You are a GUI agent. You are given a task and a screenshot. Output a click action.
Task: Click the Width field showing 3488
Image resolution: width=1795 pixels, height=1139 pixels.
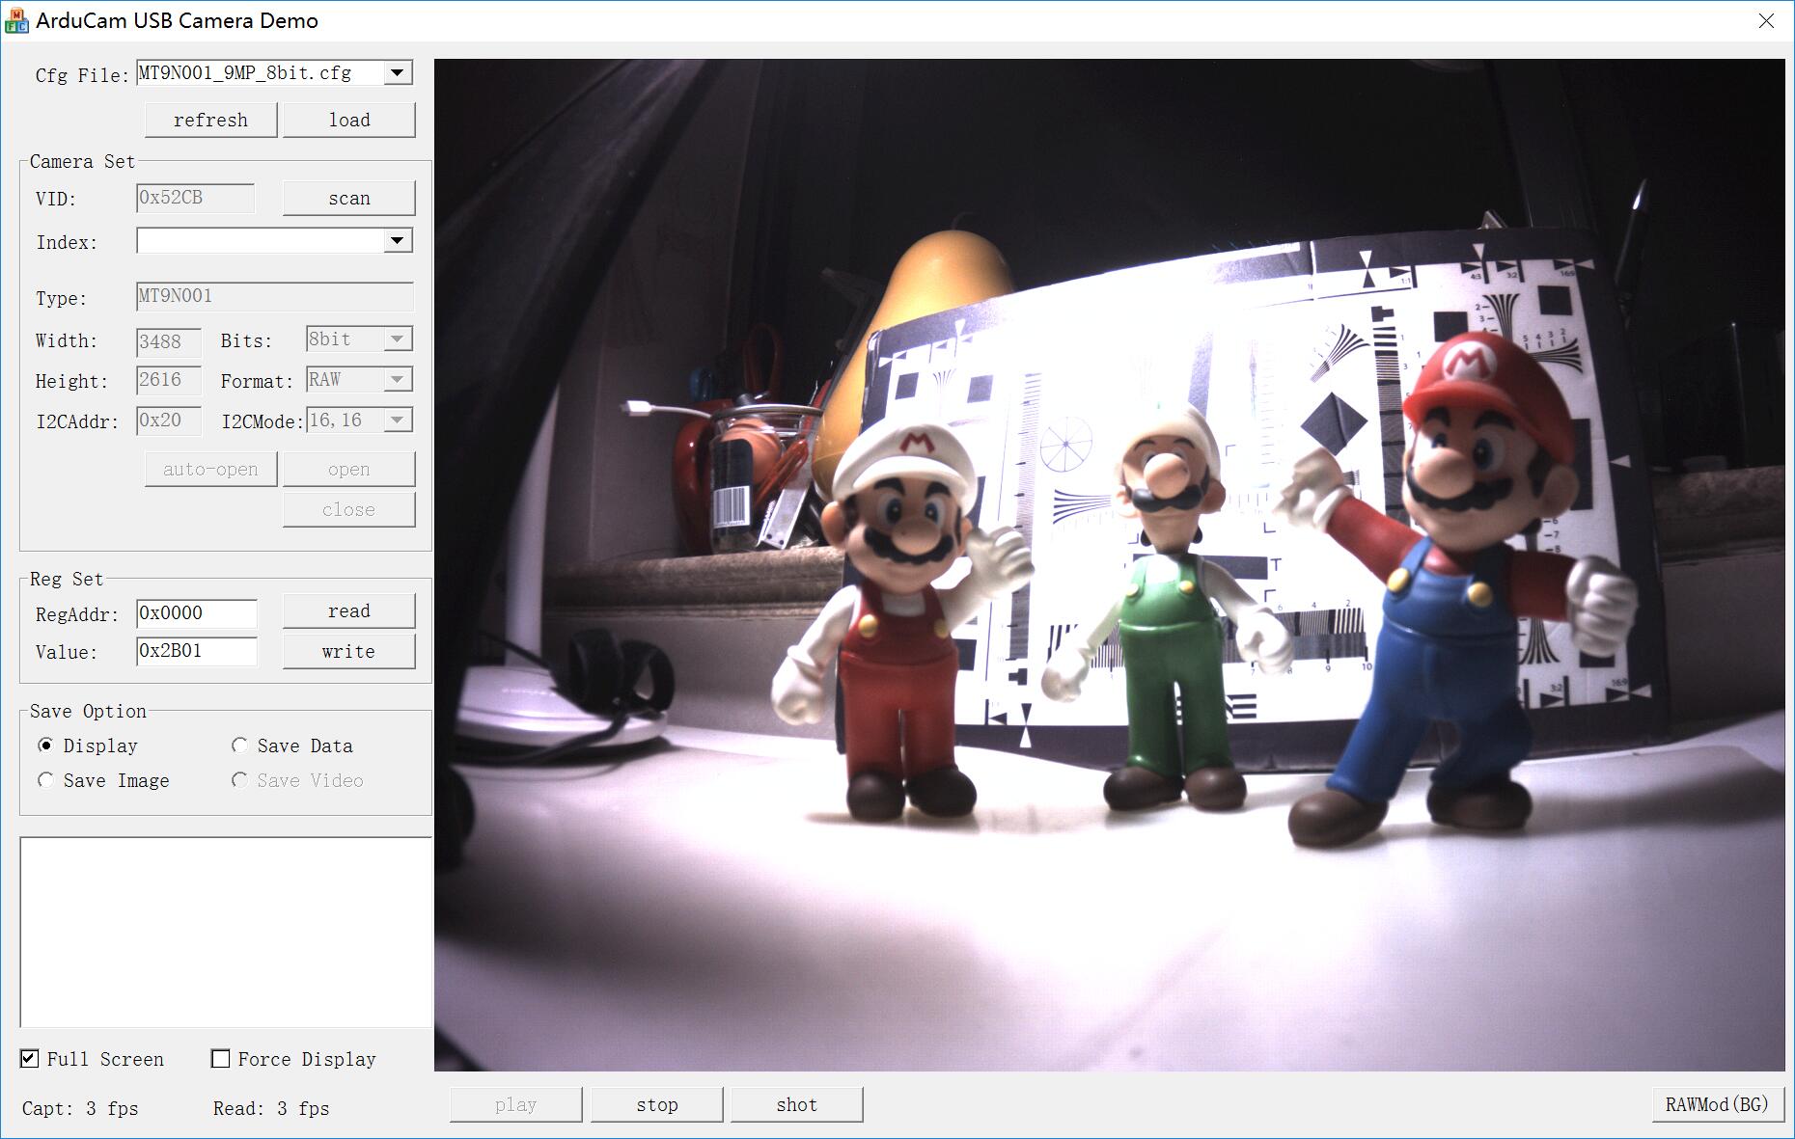pos(169,341)
